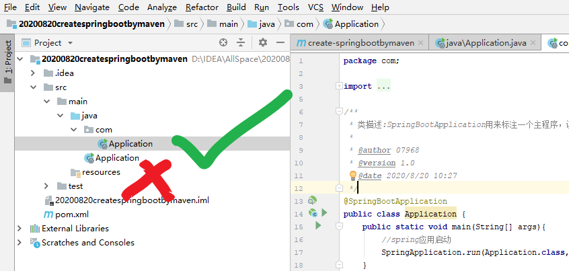Viewport: 569px width, 271px height.
Task: Click the intention lightbulb on line 11
Action: (352, 176)
